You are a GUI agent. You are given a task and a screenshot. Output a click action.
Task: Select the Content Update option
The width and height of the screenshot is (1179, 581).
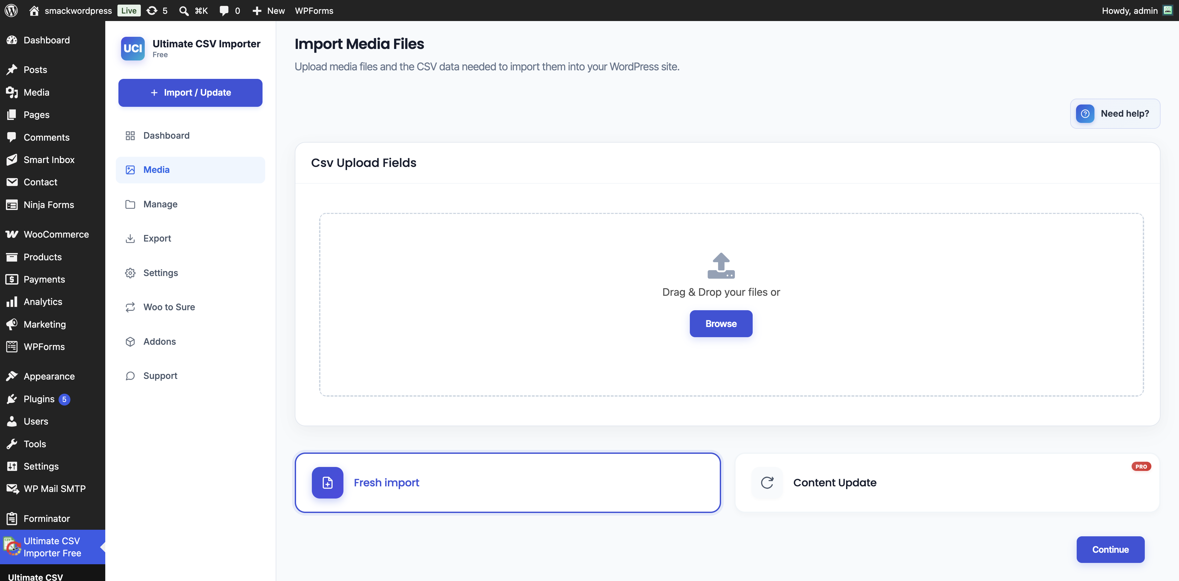[x=947, y=482]
